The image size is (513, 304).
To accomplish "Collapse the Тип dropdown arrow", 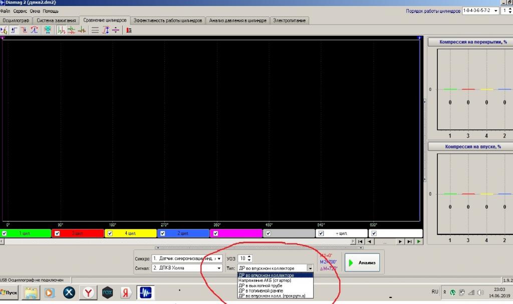I will coord(310,268).
